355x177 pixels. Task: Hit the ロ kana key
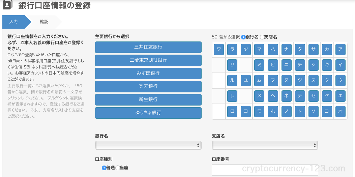click(232, 112)
